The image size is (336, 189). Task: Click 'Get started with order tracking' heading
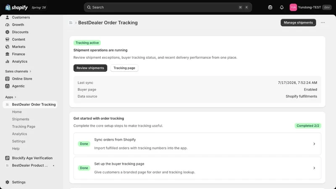tap(99, 118)
